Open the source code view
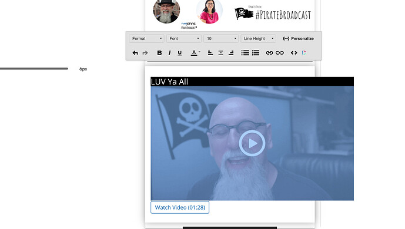Image resolution: width=405 pixels, height=229 pixels. pyautogui.click(x=294, y=53)
